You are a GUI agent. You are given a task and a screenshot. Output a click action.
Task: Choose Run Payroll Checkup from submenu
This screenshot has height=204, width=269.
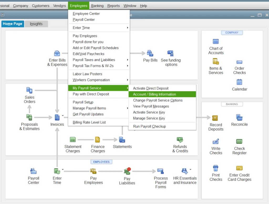pyautogui.click(x=149, y=127)
